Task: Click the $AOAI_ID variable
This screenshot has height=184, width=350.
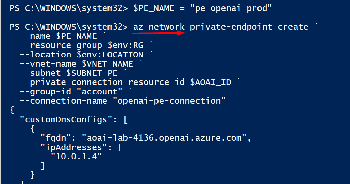Action: tap(211, 82)
